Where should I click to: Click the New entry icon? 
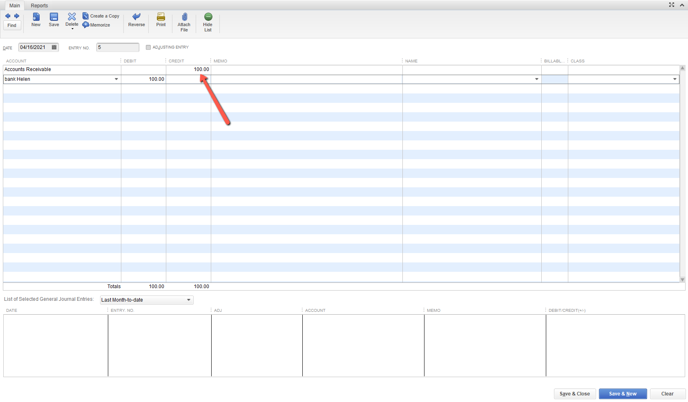pos(36,17)
